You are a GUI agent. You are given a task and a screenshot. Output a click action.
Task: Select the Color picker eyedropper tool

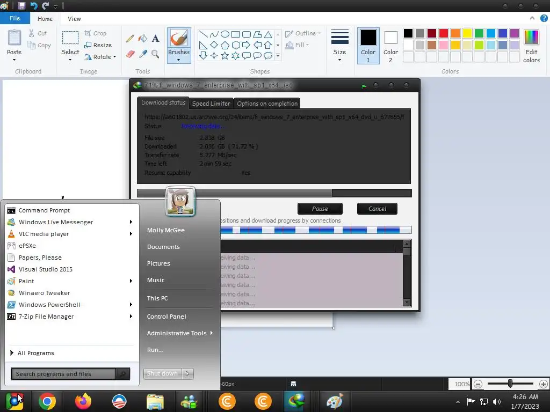tap(143, 54)
